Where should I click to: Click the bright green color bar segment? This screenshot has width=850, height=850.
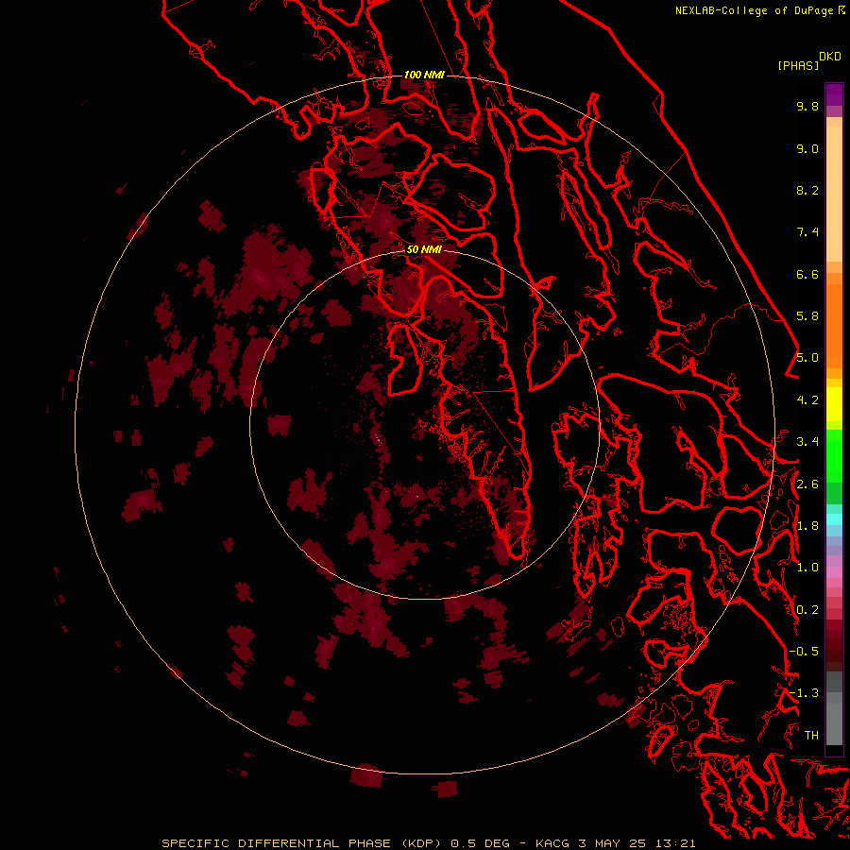834,455
